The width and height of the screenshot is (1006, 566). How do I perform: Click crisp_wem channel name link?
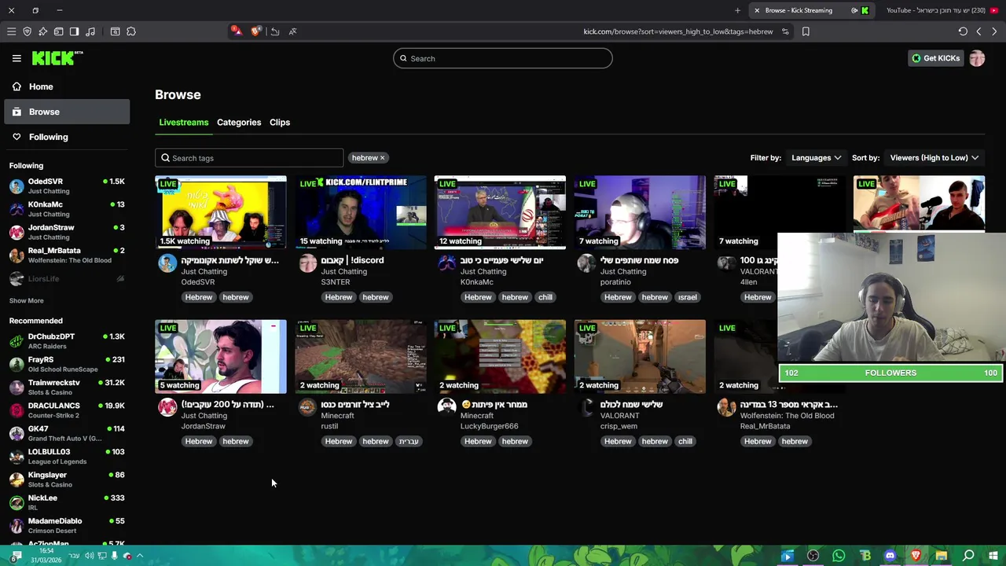pyautogui.click(x=619, y=426)
